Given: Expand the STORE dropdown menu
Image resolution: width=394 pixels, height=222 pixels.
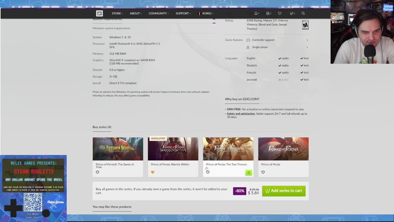Looking at the screenshot, I should pyautogui.click(x=117, y=13).
